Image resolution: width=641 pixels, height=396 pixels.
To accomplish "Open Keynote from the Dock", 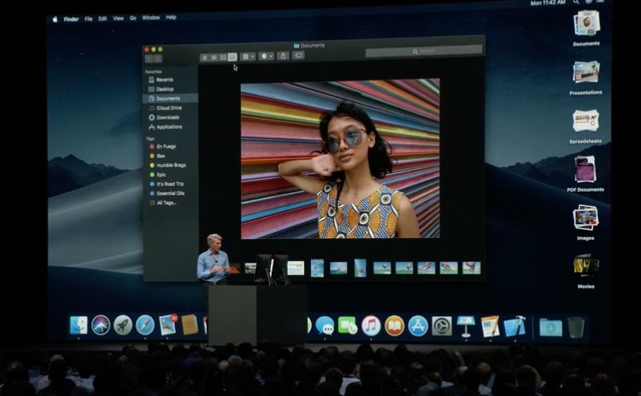I will (466, 326).
